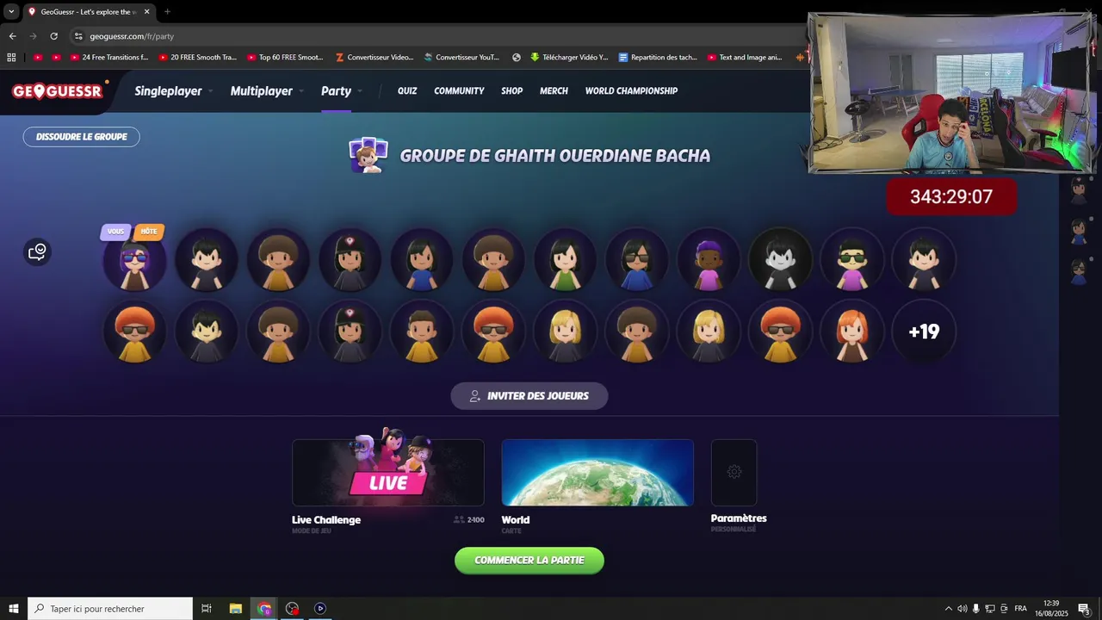
Task: Click DISSOUDRE LE GROUPE button
Action: (82, 137)
